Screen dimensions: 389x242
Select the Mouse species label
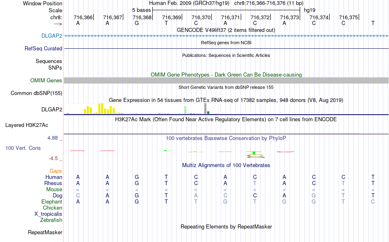[x=54, y=189]
